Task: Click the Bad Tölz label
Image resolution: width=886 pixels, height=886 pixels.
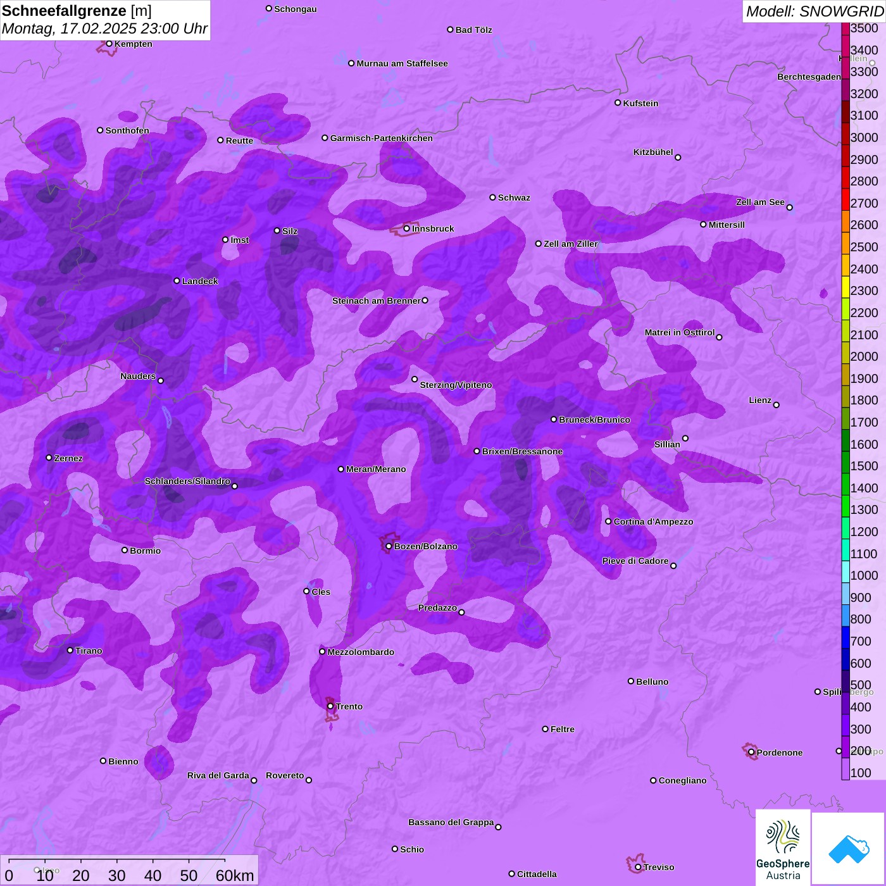Action: click(474, 30)
